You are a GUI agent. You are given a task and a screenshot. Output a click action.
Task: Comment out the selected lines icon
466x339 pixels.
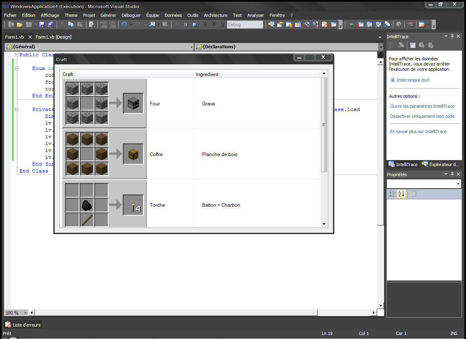coord(103,25)
